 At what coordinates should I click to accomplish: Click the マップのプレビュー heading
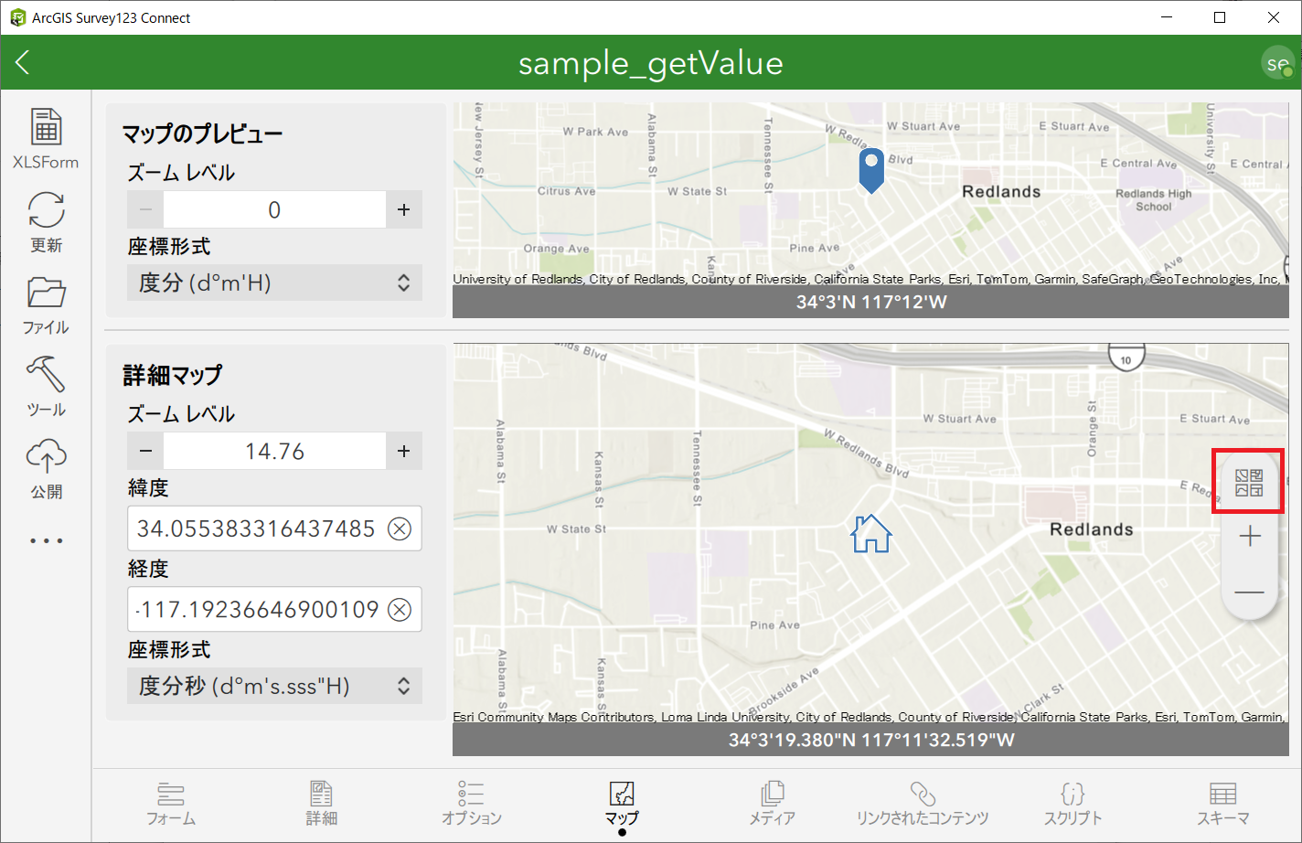click(x=202, y=133)
